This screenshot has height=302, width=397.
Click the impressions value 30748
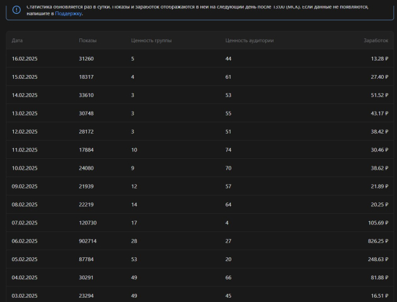pyautogui.click(x=86, y=113)
